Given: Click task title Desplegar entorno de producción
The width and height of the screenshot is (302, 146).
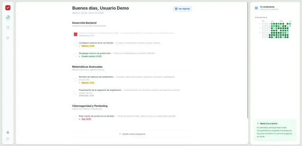Looking at the screenshot, I should pos(95,53).
